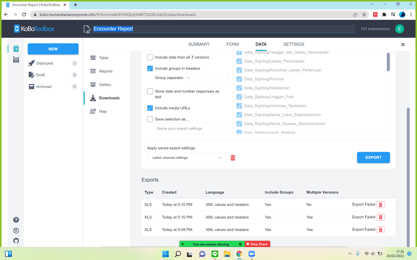Uncheck the Data_Sighting/Provinsi column
Screen dimensions: 417x260
(239, 79)
